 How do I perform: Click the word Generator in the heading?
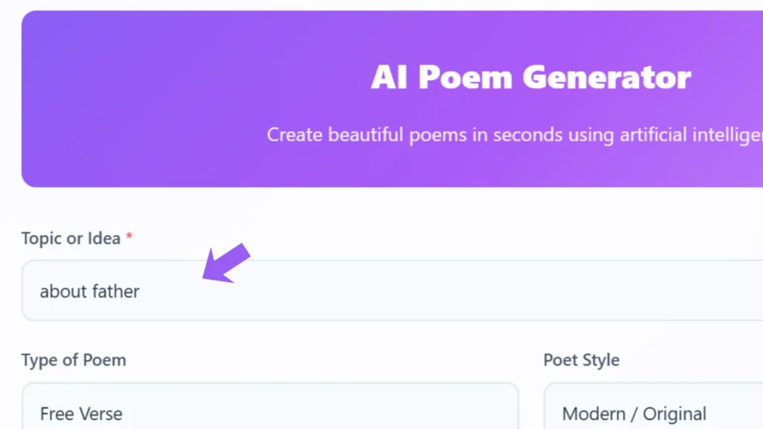pyautogui.click(x=607, y=76)
